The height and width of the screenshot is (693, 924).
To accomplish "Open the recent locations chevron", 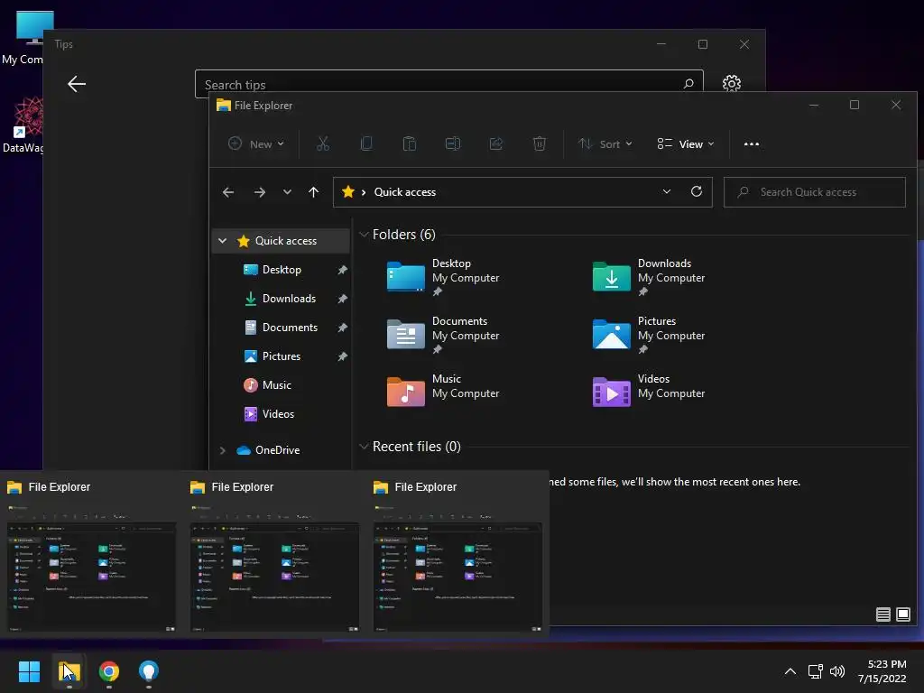I will click(287, 192).
